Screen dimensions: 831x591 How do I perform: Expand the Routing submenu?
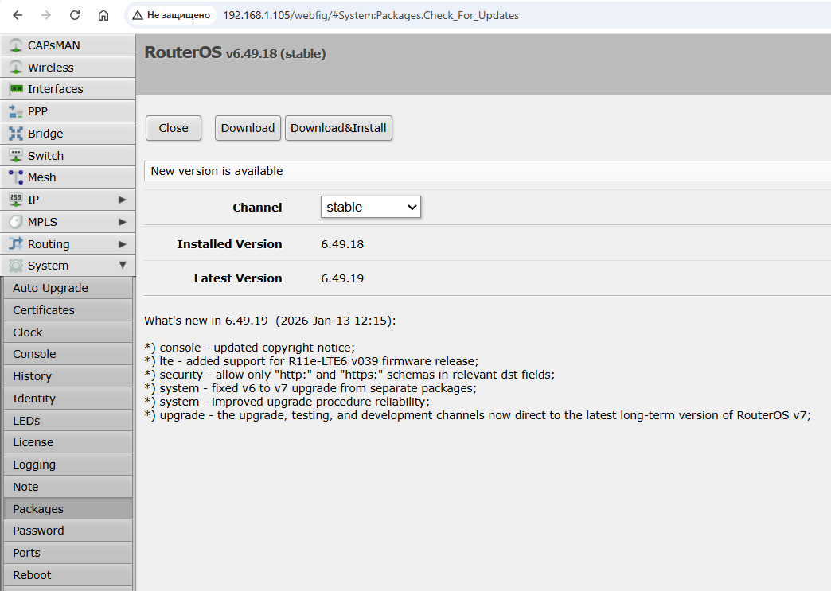coord(122,244)
